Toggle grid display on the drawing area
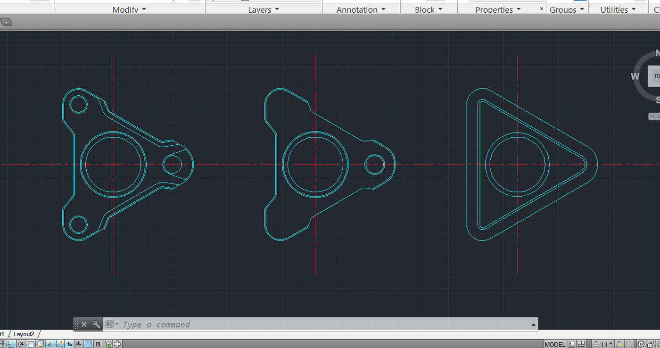The width and height of the screenshot is (660, 348). pyautogui.click(x=3, y=344)
